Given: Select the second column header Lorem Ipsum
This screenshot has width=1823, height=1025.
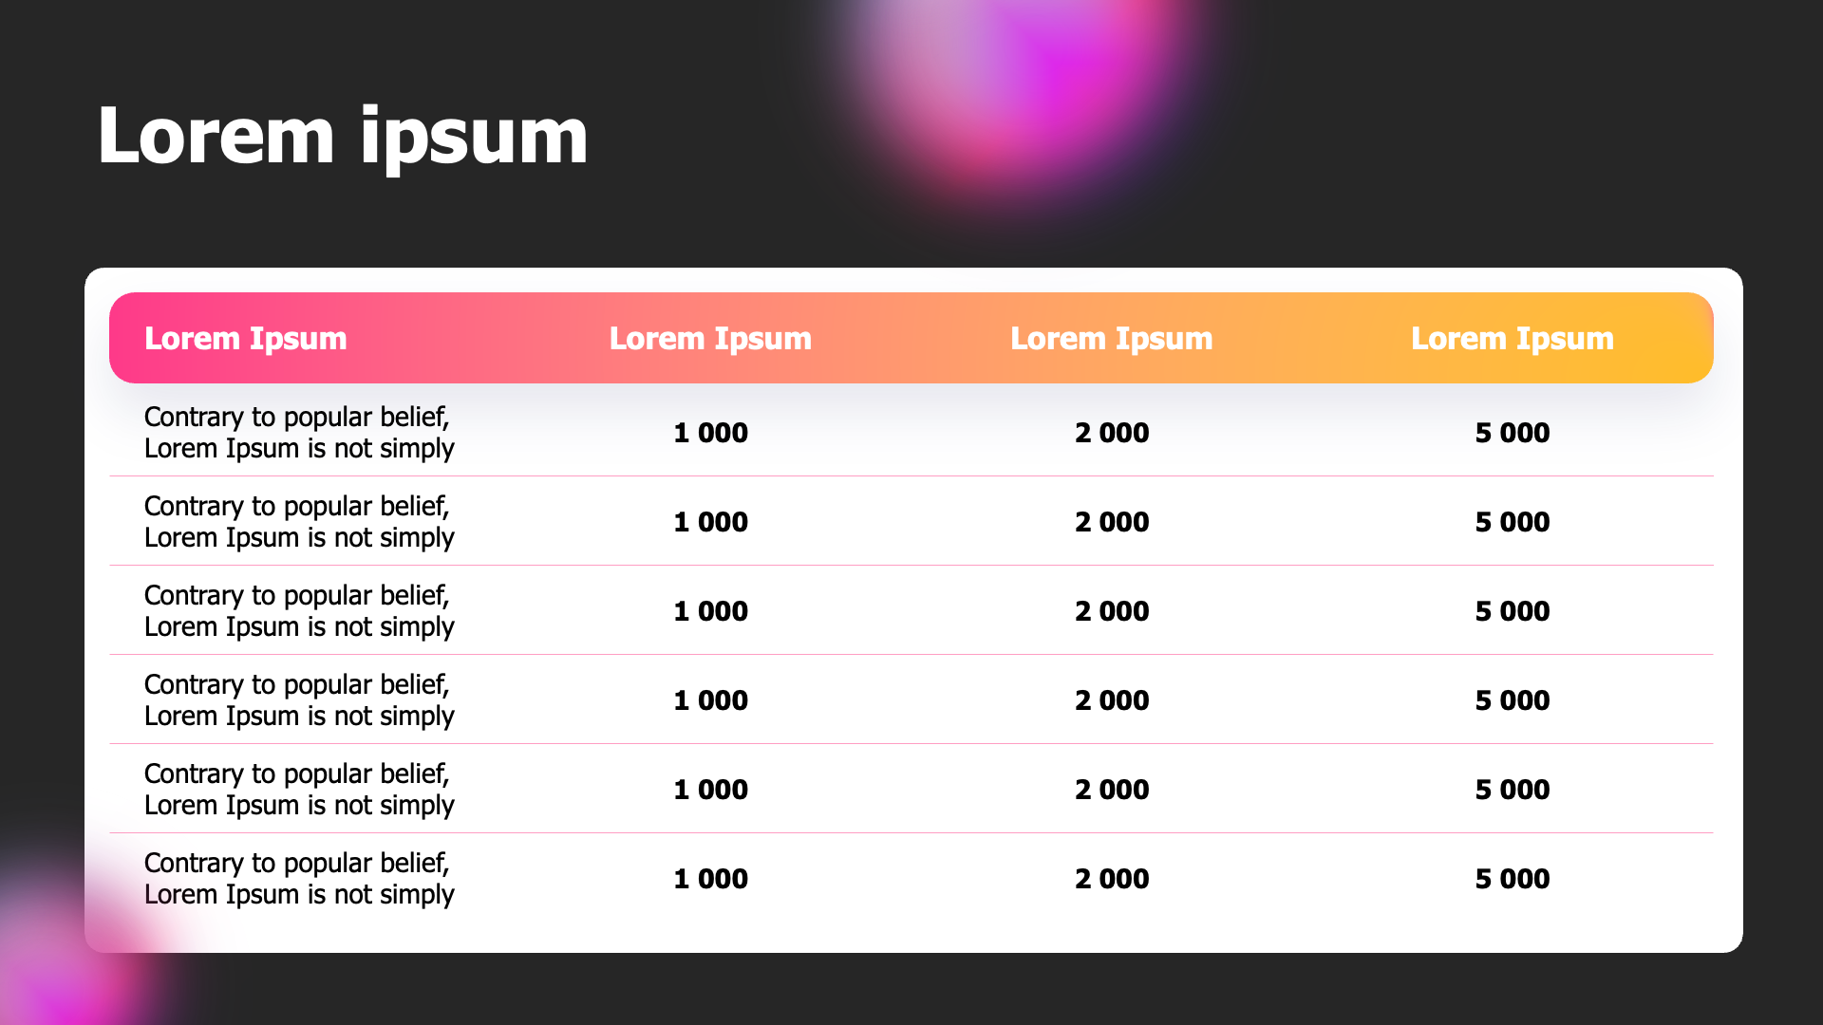Looking at the screenshot, I should tap(710, 339).
